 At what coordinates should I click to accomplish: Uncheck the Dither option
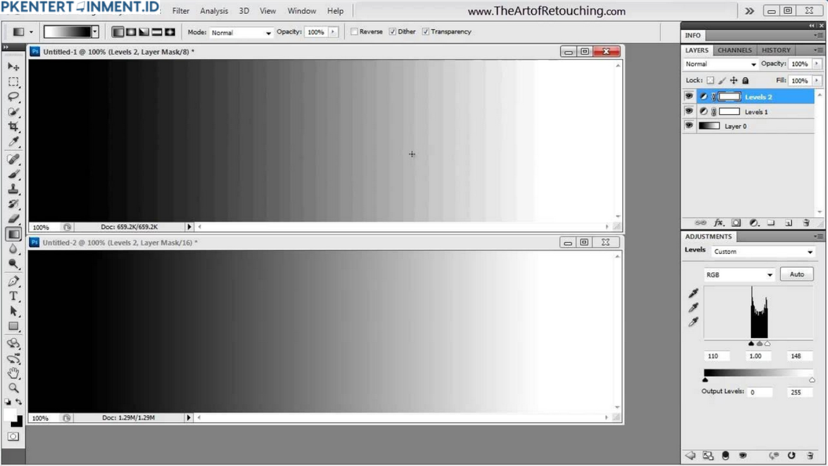click(x=393, y=32)
